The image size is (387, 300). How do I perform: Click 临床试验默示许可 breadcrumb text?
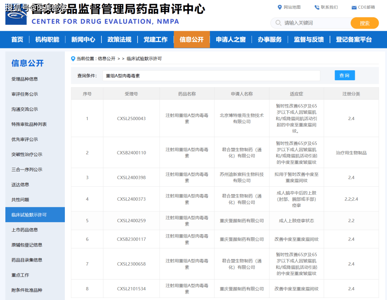tap(144, 58)
